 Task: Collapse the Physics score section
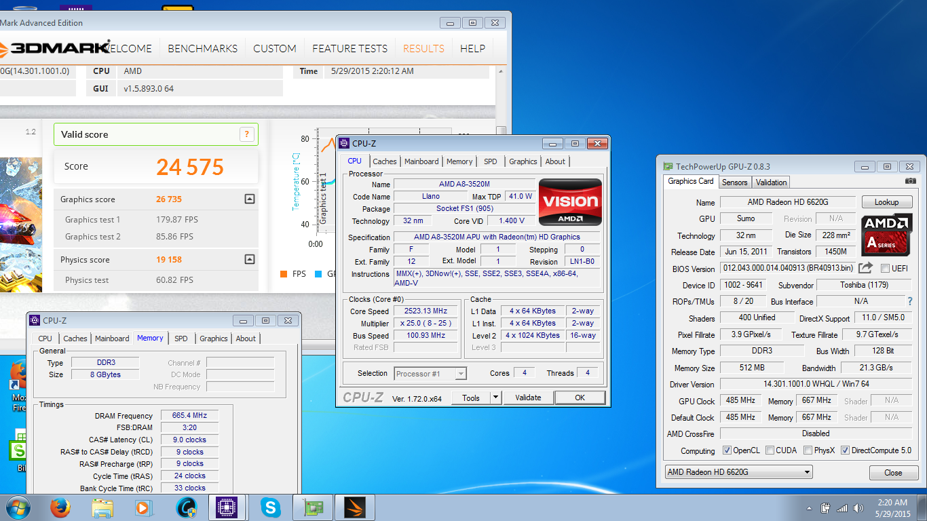(x=249, y=259)
